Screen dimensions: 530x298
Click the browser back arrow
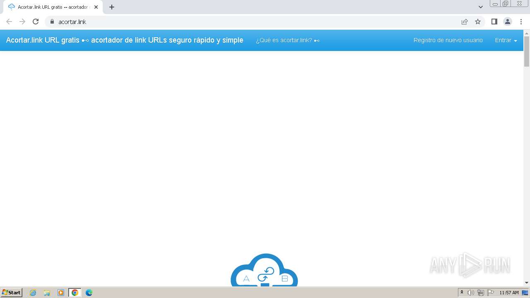[9, 22]
